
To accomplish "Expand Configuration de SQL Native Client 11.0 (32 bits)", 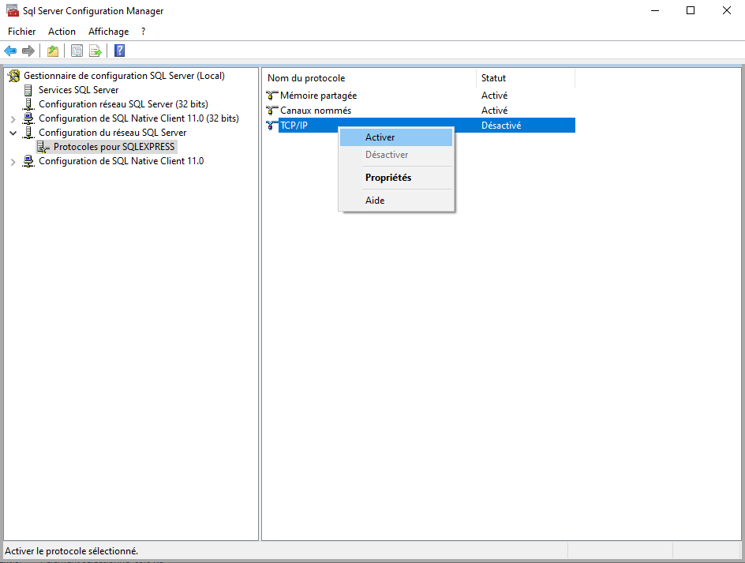I will [x=13, y=118].
